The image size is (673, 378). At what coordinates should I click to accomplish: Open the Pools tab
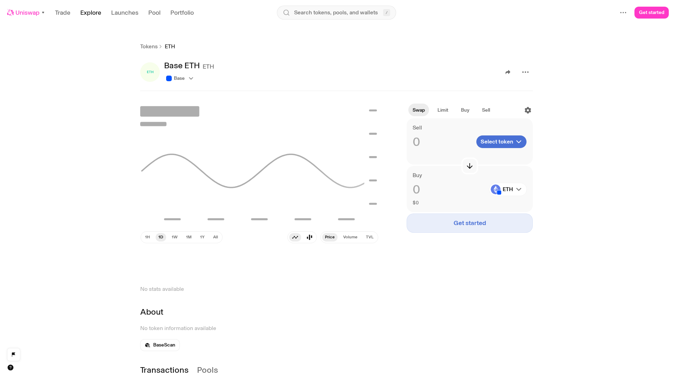tap(208, 370)
